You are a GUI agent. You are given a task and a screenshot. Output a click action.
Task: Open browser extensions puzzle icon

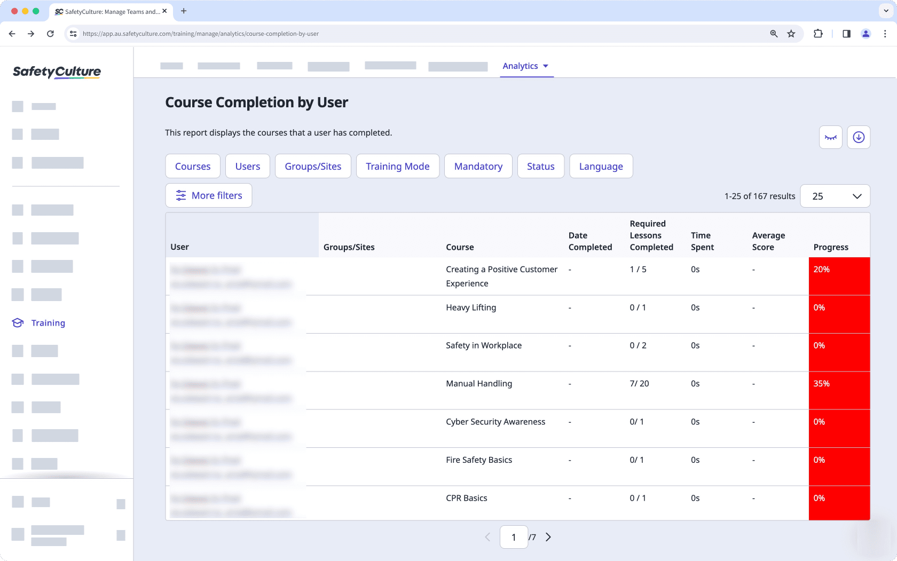[818, 33]
